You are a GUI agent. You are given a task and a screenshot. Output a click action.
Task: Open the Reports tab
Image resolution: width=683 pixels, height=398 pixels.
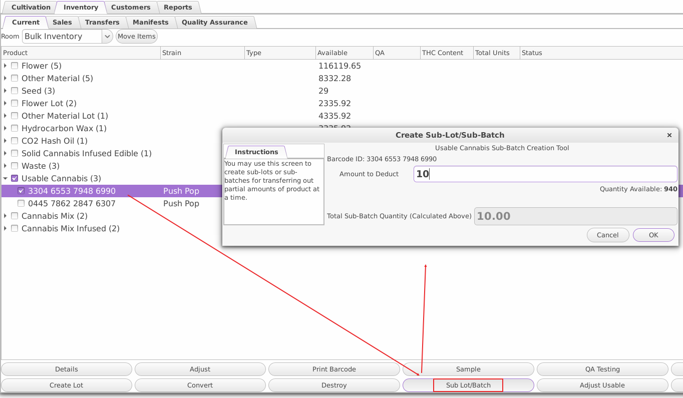tap(178, 7)
